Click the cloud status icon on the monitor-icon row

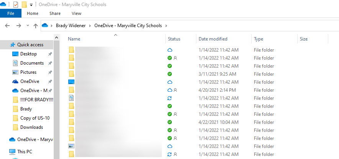point(170,82)
